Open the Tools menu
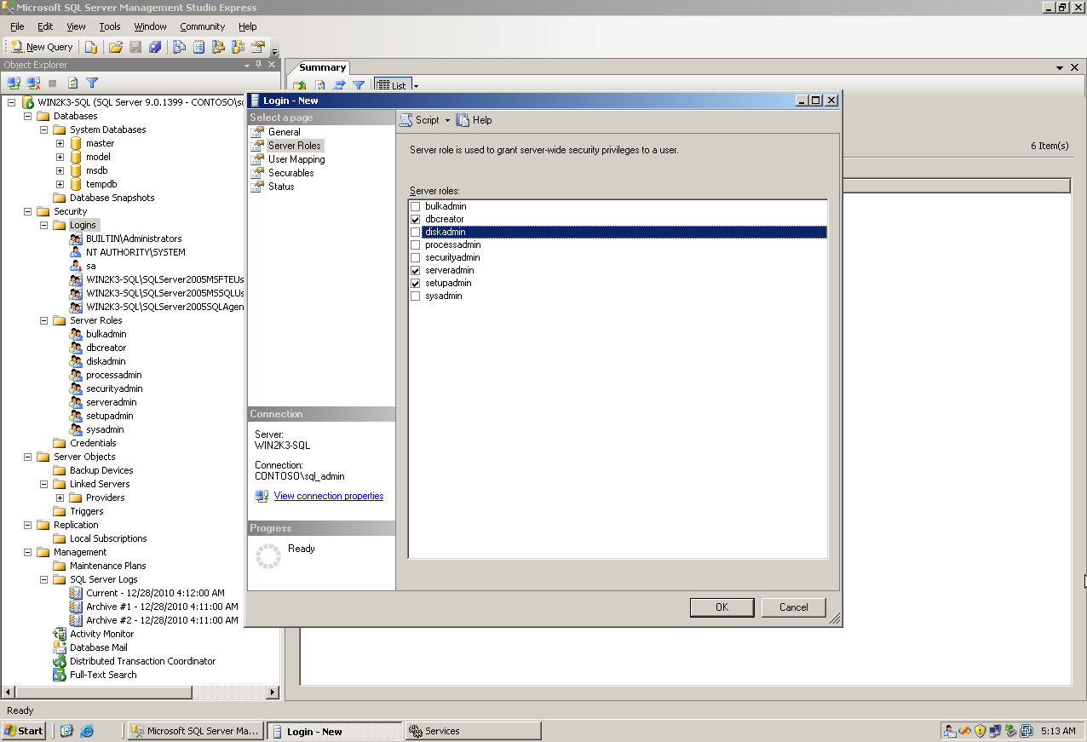This screenshot has width=1087, height=742. [x=109, y=26]
